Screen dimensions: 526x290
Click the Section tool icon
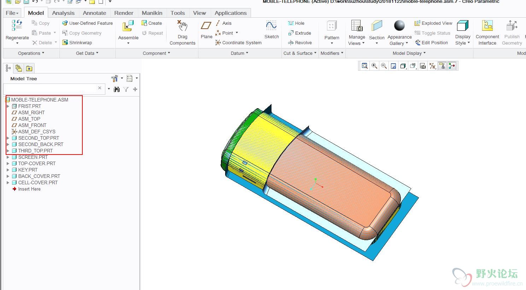pos(376,26)
